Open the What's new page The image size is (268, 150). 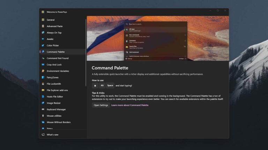(63, 134)
